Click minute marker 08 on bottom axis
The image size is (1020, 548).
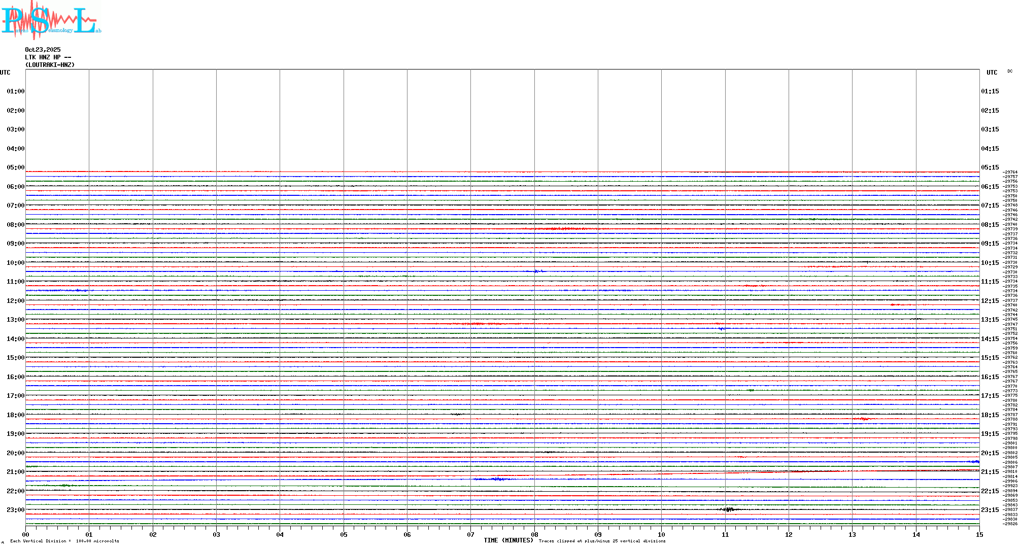tap(534, 534)
